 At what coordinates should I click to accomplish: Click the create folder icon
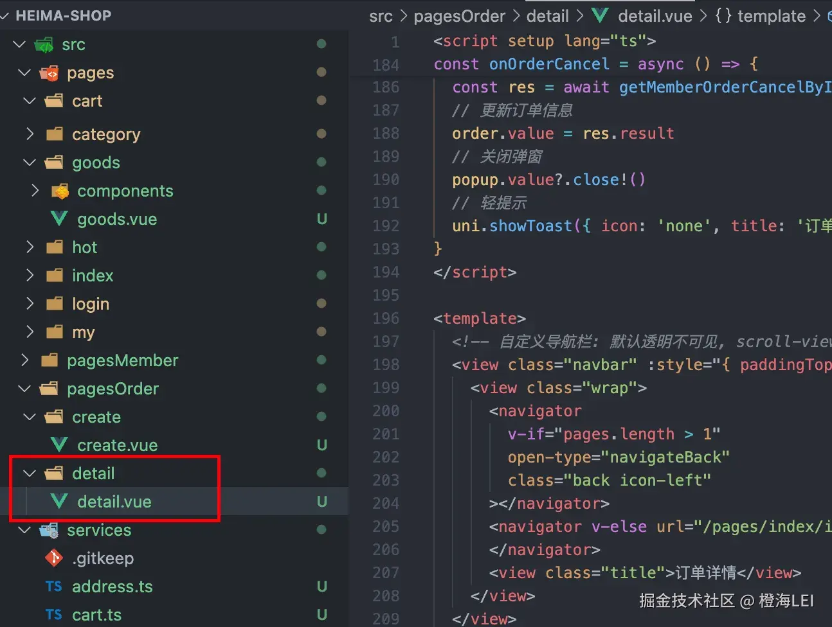54,417
